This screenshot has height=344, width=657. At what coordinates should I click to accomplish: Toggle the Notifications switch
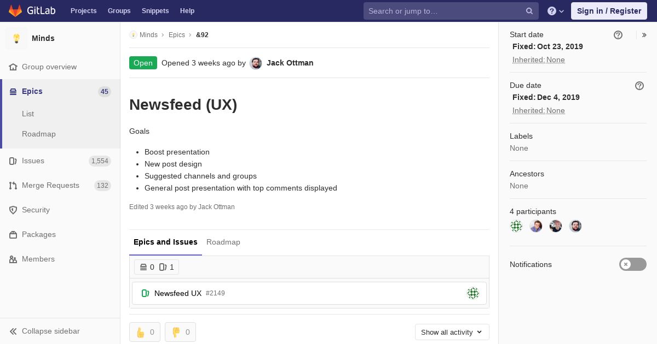632,264
